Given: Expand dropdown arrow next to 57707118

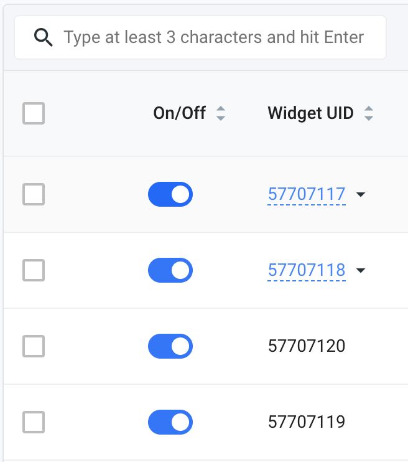Looking at the screenshot, I should point(361,271).
